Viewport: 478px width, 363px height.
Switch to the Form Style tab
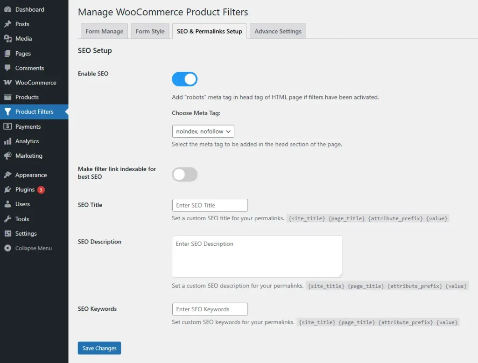[150, 31]
